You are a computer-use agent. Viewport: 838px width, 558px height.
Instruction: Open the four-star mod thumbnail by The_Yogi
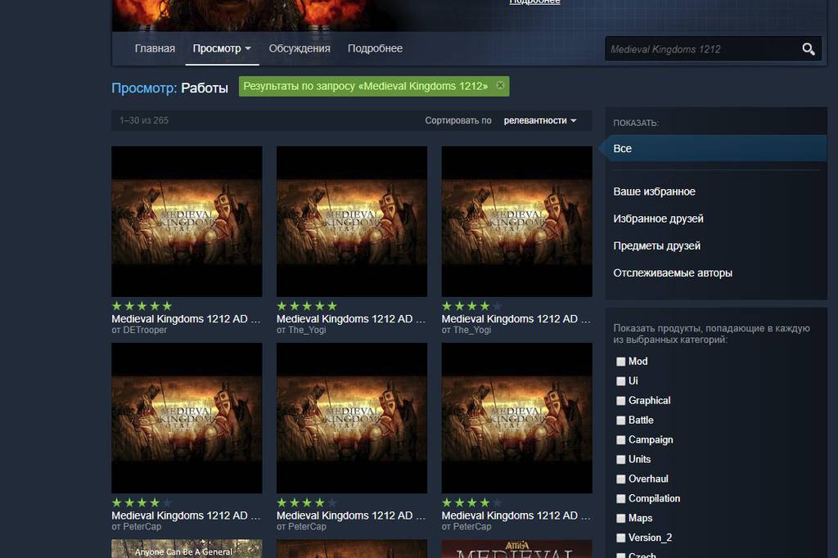pos(517,221)
